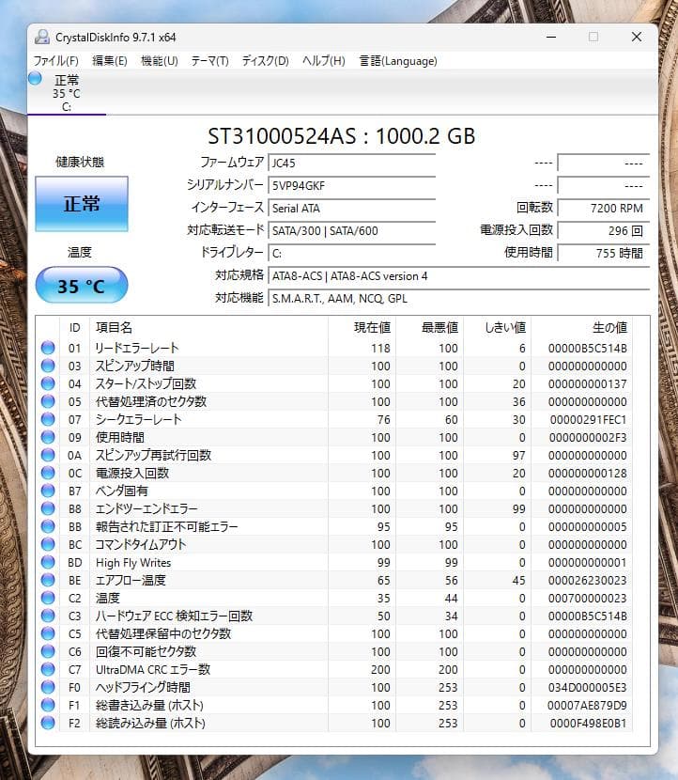Click the status orb for ID C6 回復不可能セクタ数
The image size is (678, 780).
48,651
